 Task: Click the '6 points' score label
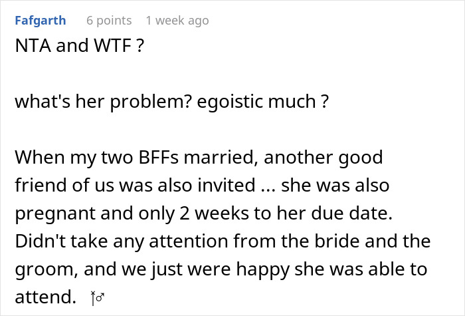tap(109, 21)
